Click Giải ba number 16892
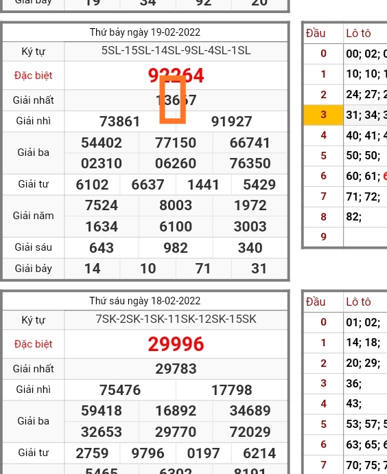This screenshot has width=387, height=474. 176,411
